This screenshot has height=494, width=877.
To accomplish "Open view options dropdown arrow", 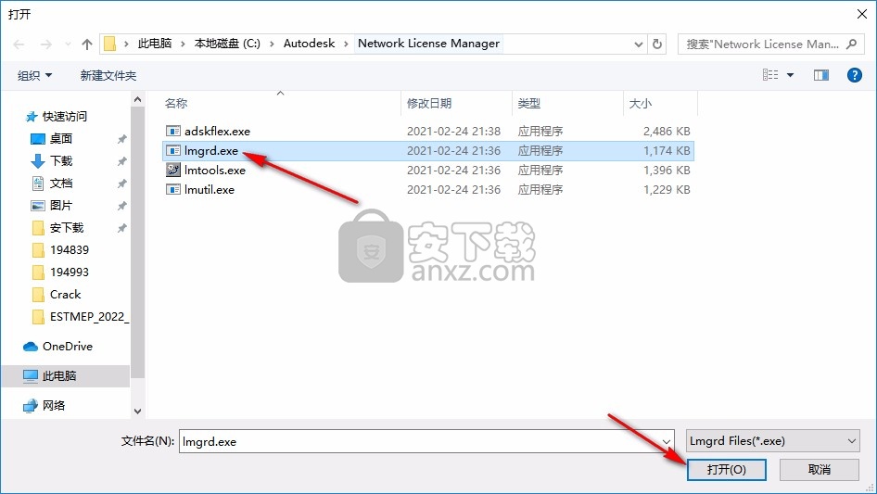I will click(x=790, y=75).
